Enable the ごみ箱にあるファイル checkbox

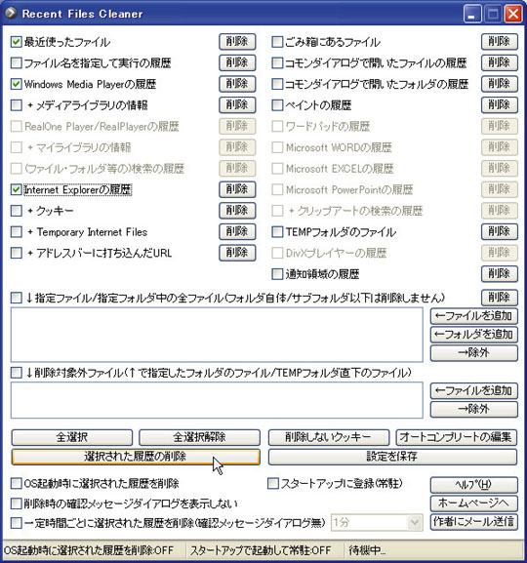pos(277,42)
